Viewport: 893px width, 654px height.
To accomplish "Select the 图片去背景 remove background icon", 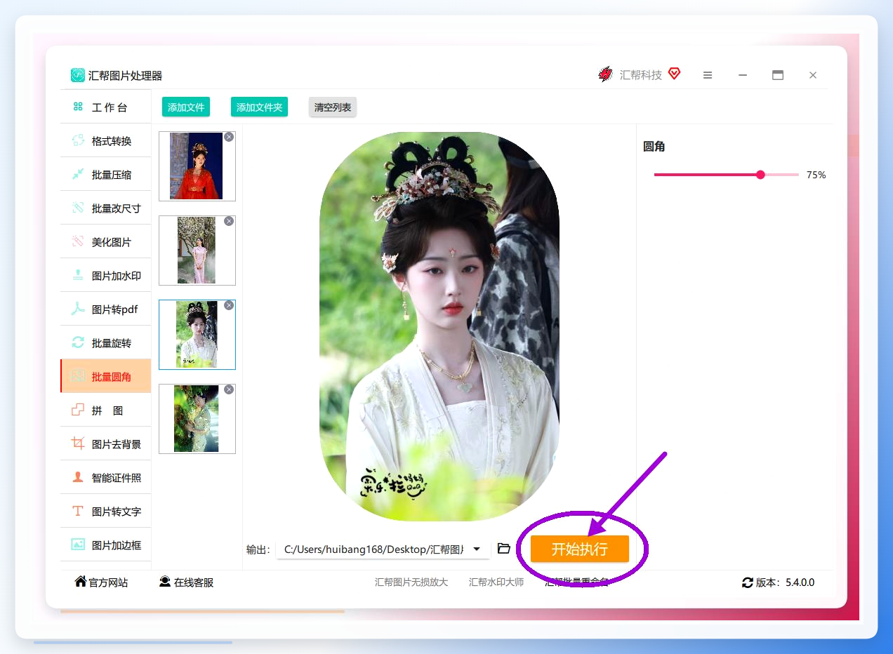I will (x=78, y=444).
